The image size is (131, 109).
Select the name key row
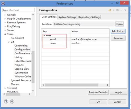[x=53, y=43]
